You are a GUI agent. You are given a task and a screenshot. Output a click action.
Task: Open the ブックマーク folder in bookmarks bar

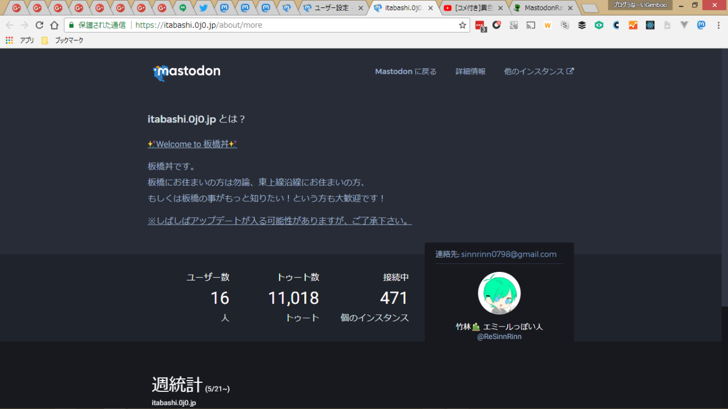click(x=63, y=40)
